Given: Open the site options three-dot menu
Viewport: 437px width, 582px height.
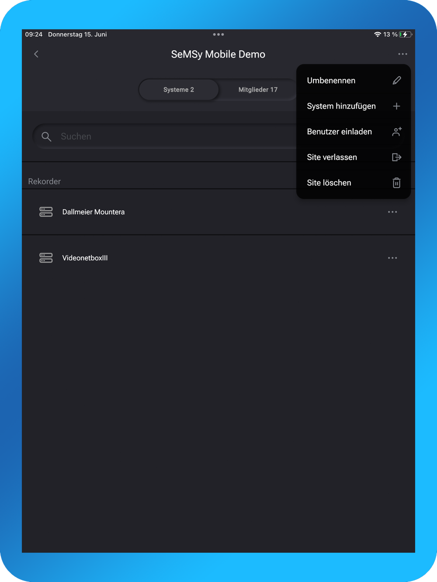Looking at the screenshot, I should point(402,54).
